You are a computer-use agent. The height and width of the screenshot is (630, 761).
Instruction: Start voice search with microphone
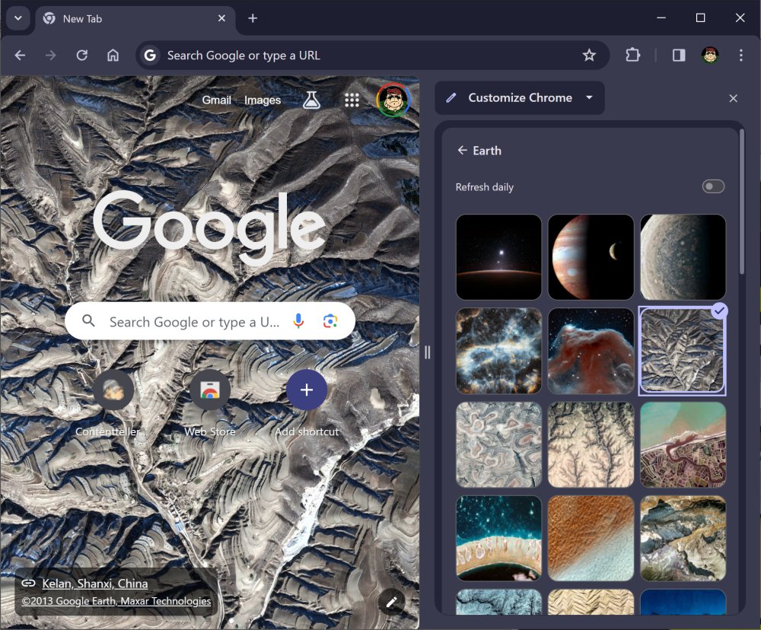298,321
